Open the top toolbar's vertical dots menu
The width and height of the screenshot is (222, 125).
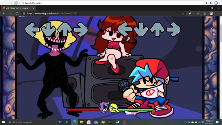220,3
